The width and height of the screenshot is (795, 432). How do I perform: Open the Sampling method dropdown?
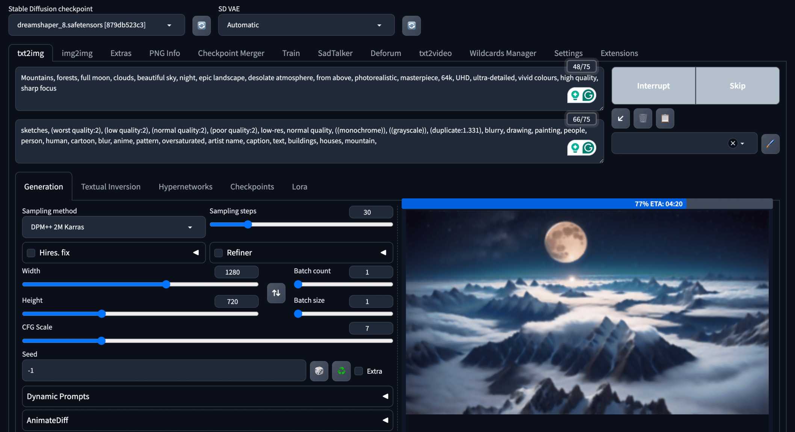(114, 227)
